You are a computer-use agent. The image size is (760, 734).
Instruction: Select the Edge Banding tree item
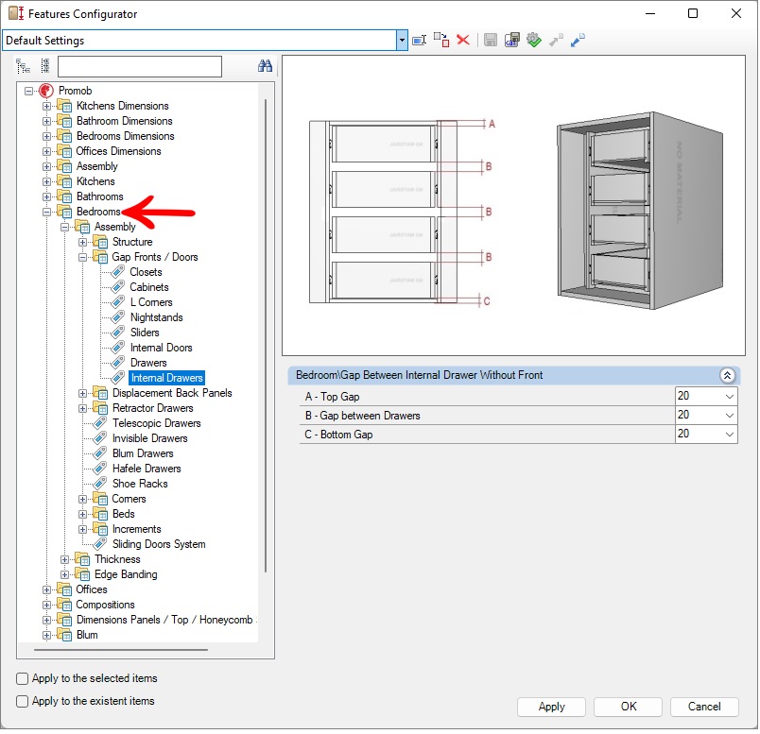pos(126,574)
